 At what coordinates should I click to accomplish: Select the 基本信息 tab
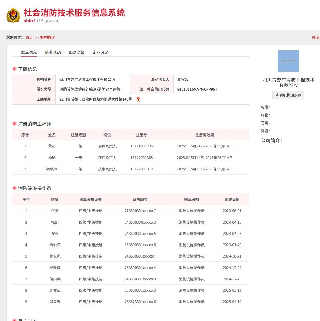(x=29, y=52)
